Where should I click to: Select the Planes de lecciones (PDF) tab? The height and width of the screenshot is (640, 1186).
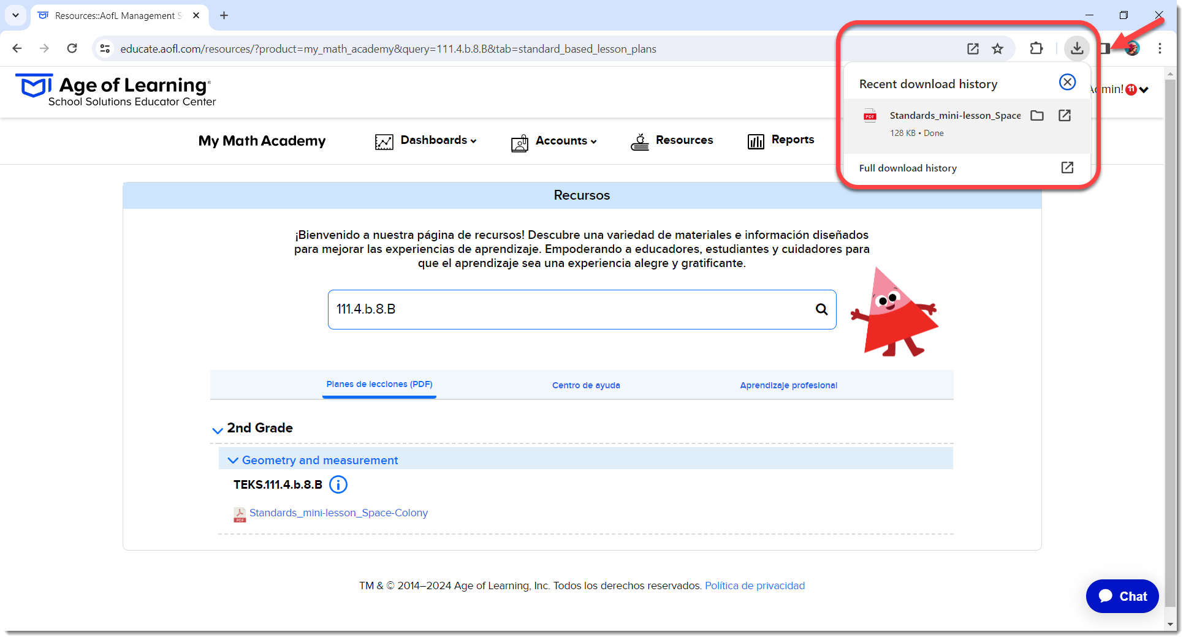pyautogui.click(x=379, y=384)
